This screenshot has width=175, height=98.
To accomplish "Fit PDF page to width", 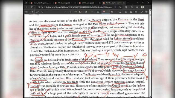I will 80,12.
